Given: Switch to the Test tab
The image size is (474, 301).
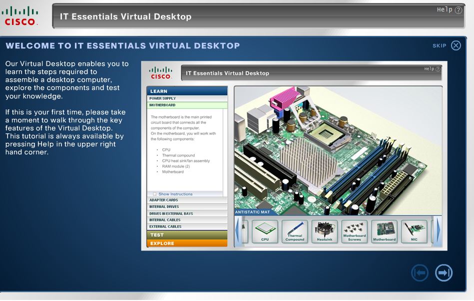Looking at the screenshot, I should click(187, 235).
